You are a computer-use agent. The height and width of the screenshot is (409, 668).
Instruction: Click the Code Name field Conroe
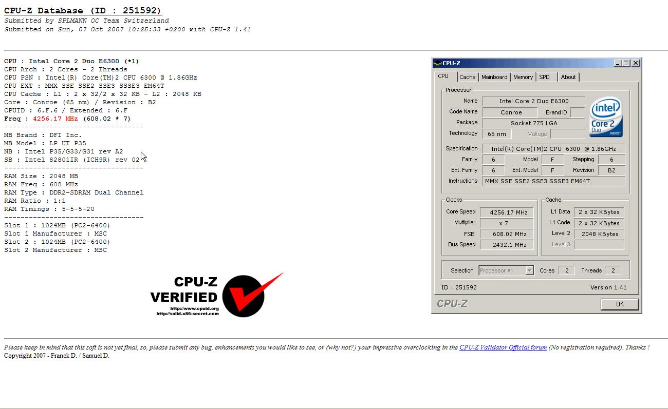[x=511, y=112]
